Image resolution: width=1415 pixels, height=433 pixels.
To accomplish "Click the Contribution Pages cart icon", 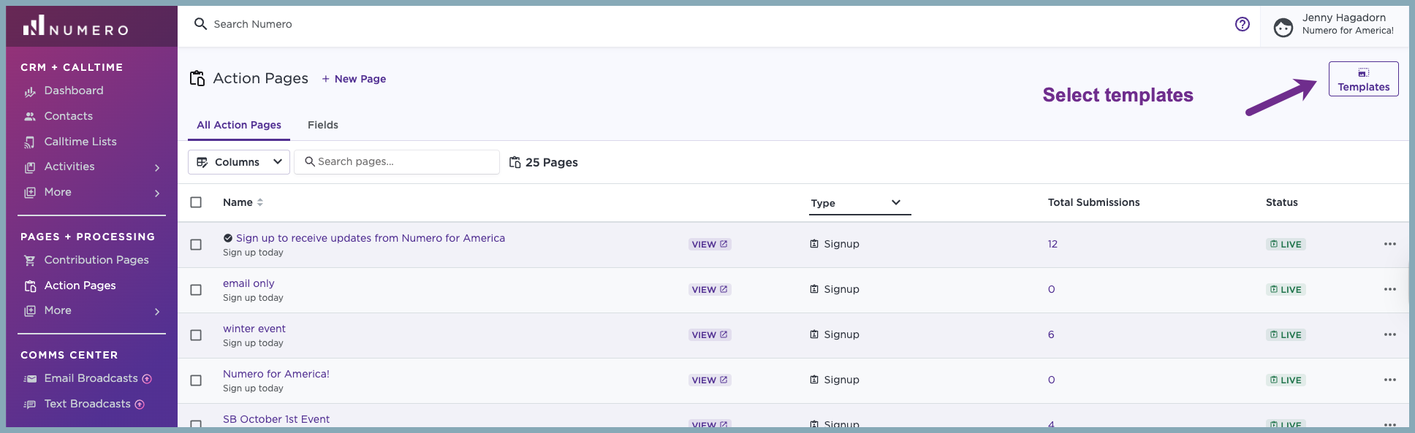I will pos(30,261).
